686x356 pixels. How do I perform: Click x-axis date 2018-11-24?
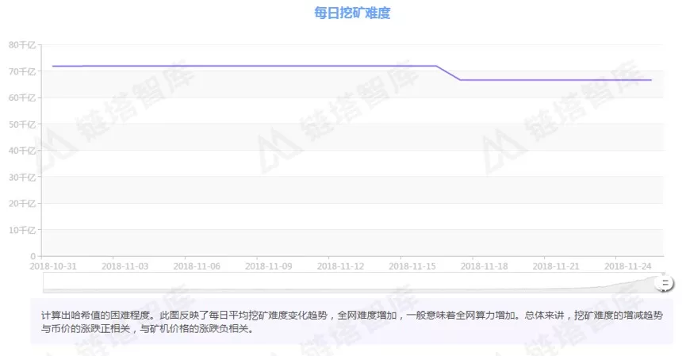(x=627, y=266)
